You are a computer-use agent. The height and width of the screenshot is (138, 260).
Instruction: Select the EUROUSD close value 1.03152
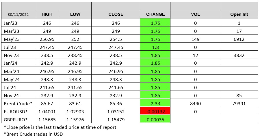(116, 111)
